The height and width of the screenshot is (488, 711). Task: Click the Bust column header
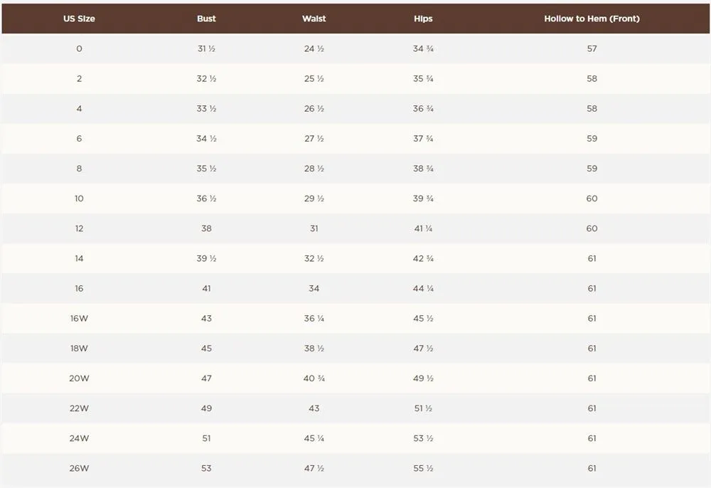click(206, 18)
